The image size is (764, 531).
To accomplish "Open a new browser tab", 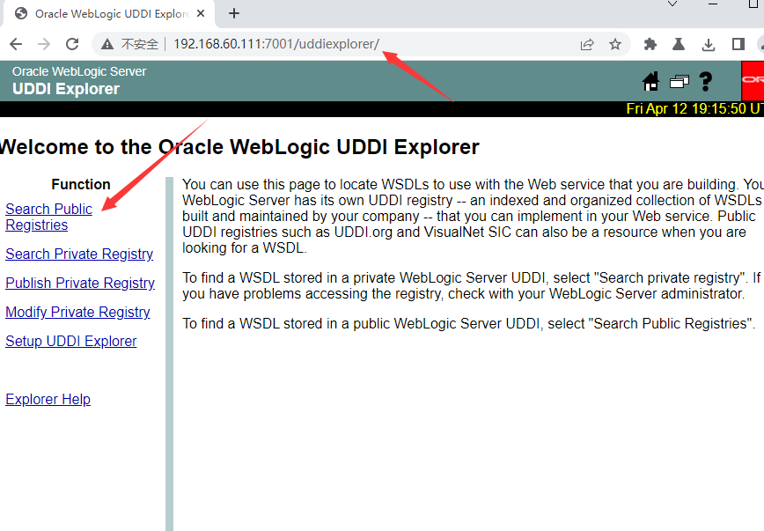I will click(234, 14).
